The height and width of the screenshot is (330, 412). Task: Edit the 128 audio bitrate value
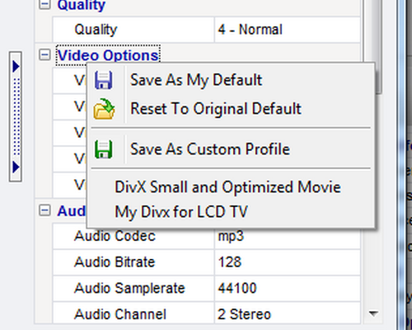point(288,262)
